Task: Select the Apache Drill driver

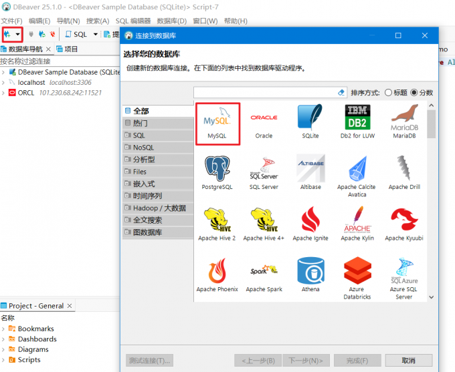Action: point(404,173)
